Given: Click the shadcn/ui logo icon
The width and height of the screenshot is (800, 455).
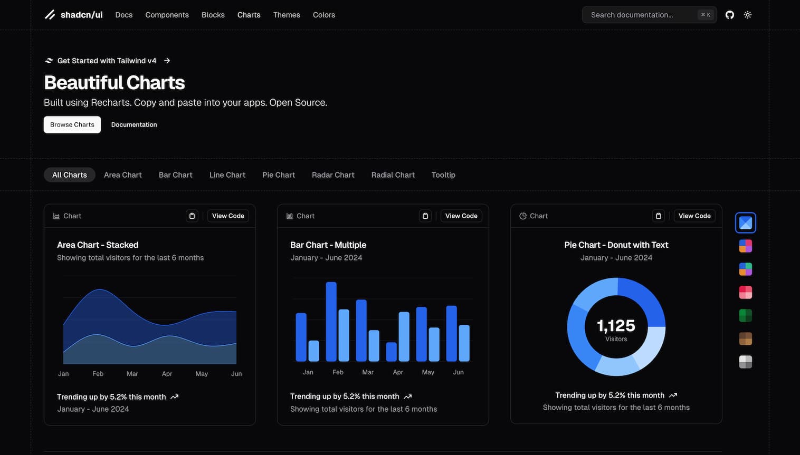Looking at the screenshot, I should 50,14.
